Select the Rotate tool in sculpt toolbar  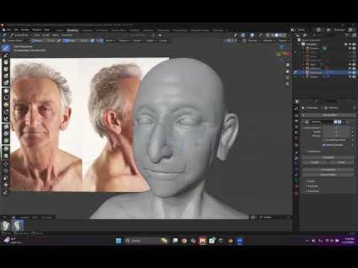tap(6, 170)
